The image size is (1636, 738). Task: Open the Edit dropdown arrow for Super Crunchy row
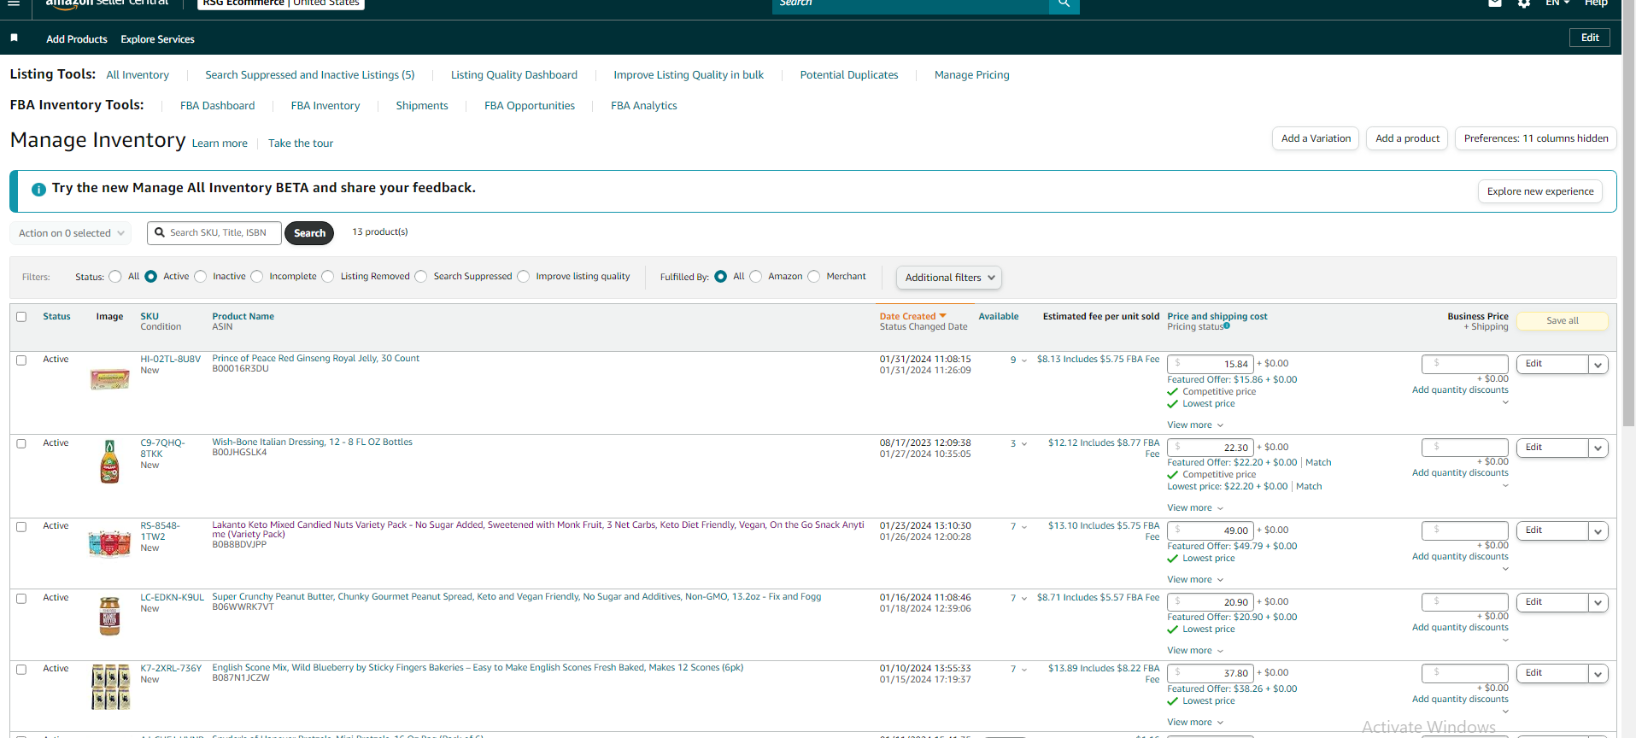[x=1598, y=603]
